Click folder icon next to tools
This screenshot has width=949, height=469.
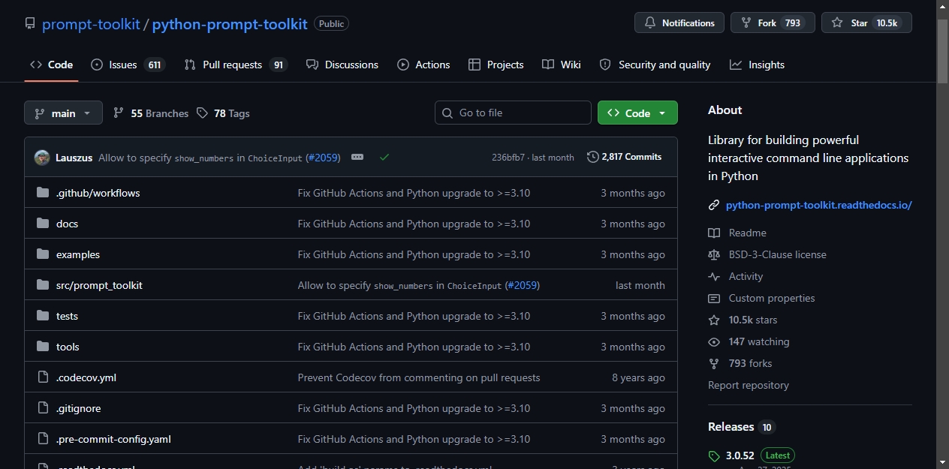tap(42, 347)
